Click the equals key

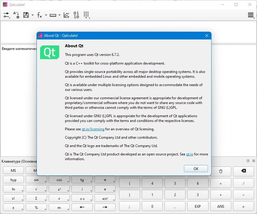(244, 206)
